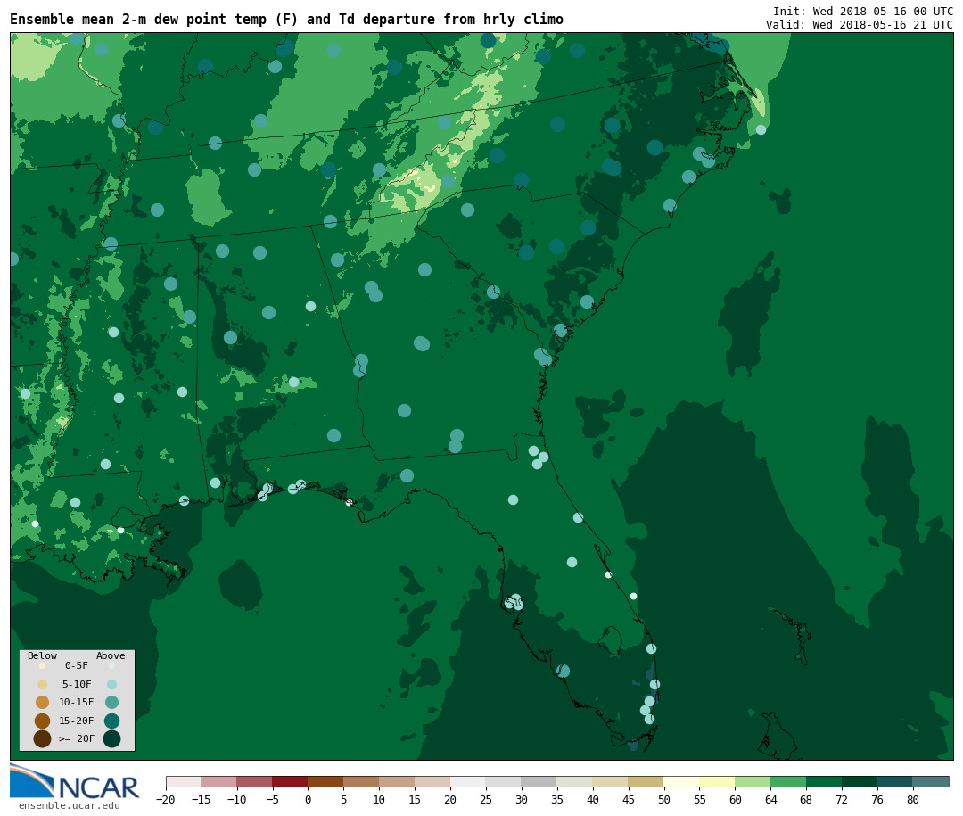Select the brown 15-20F Below legend circle
963x816 pixels.
point(42,721)
